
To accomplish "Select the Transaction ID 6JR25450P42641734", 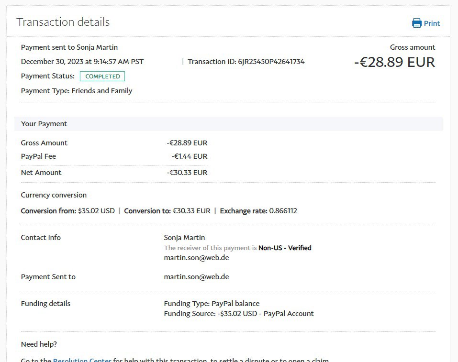I will click(271, 62).
